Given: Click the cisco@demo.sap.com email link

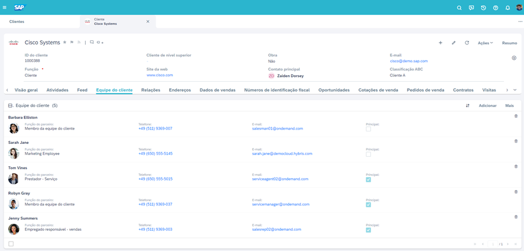Looking at the screenshot, I should [x=409, y=61].
